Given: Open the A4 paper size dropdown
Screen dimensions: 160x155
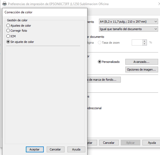Looking at the screenshot, I should pyautogui.click(x=128, y=22).
